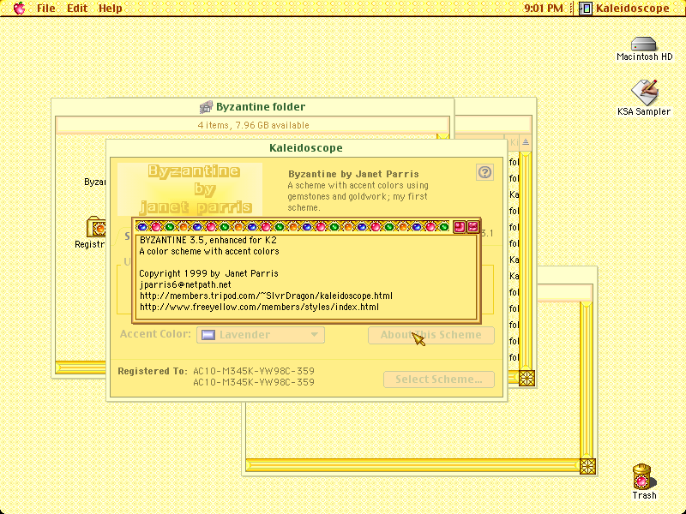The width and height of the screenshot is (686, 514).
Task: Click the resize box of the list window
Action: click(527, 378)
